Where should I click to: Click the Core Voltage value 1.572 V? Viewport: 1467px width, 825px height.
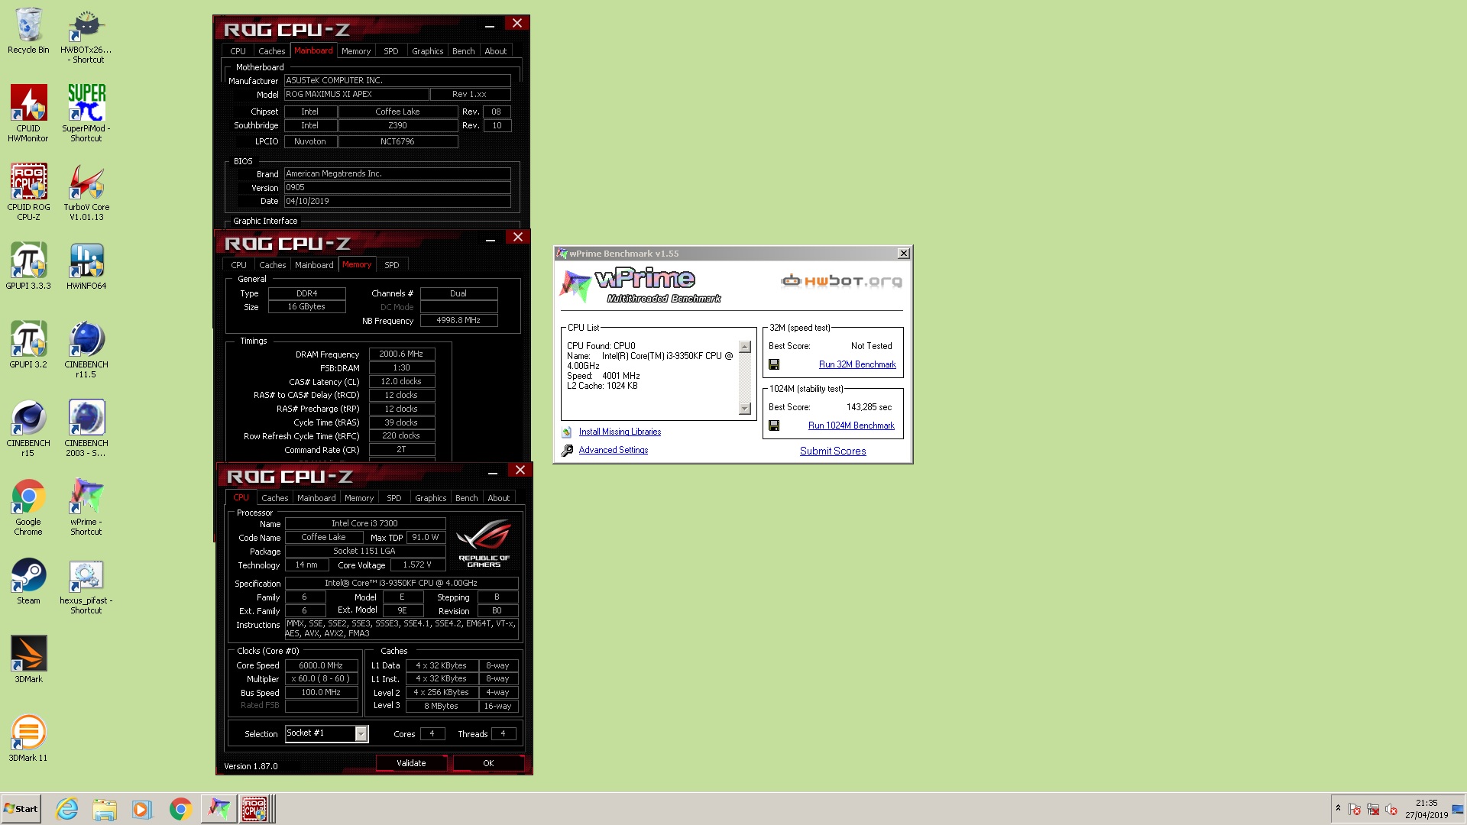click(417, 565)
